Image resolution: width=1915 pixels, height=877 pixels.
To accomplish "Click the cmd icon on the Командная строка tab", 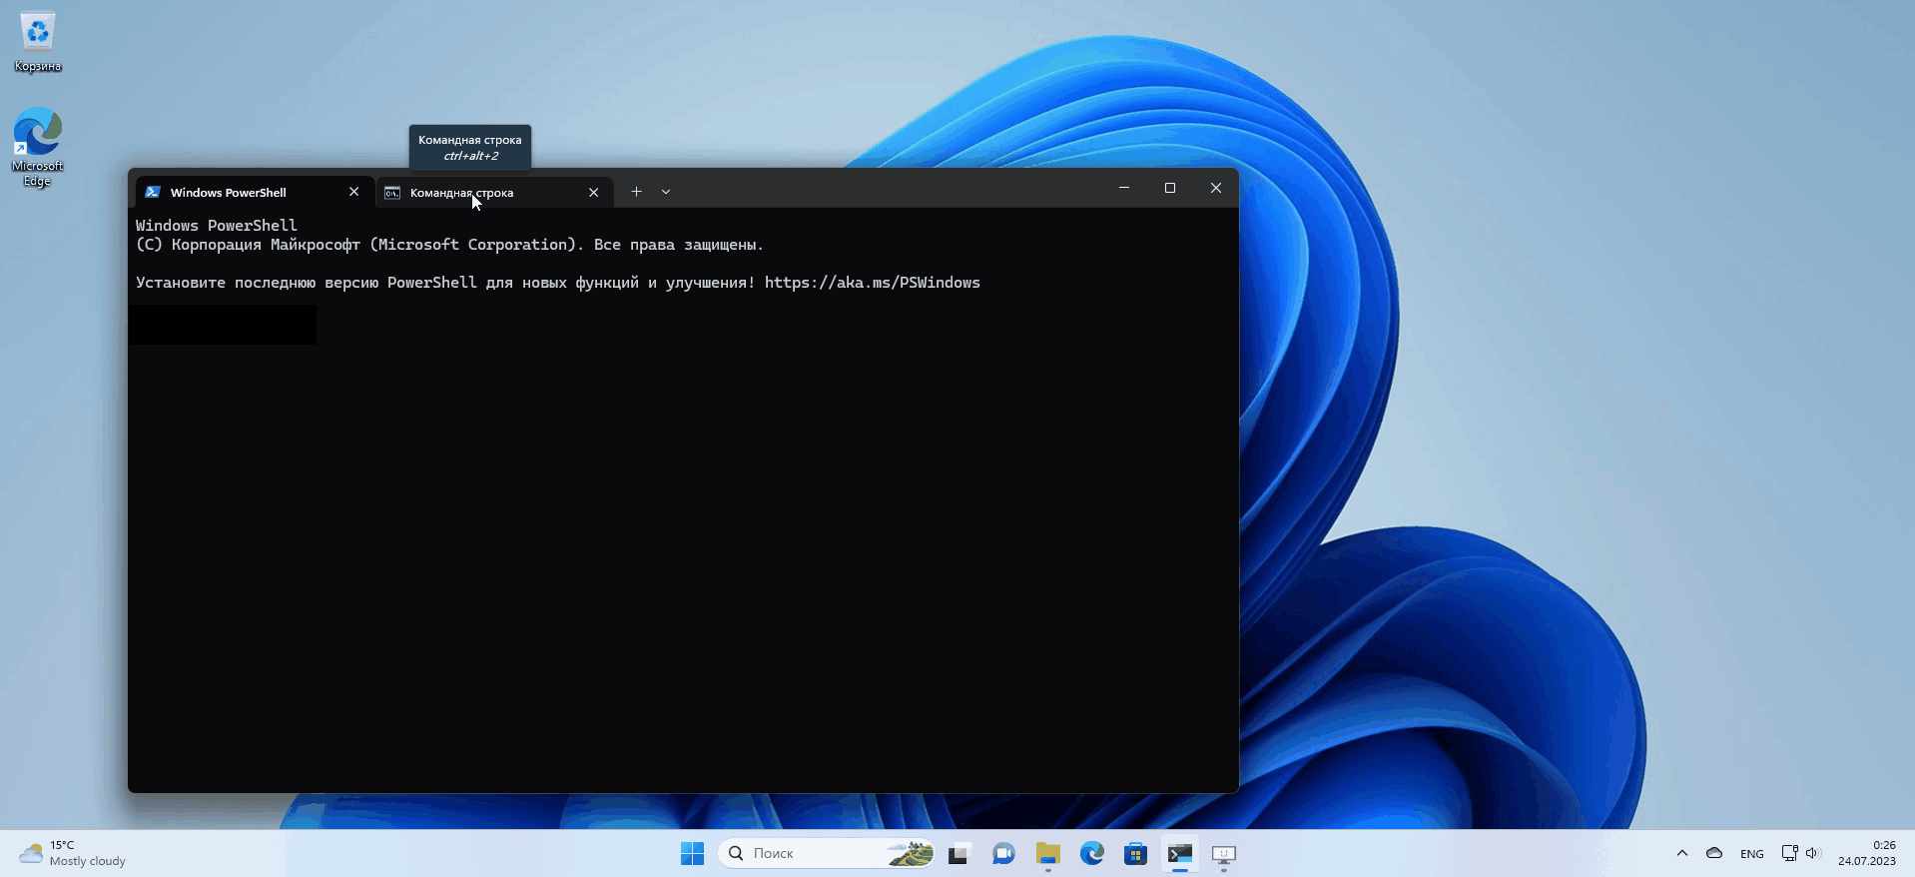I will click(392, 192).
